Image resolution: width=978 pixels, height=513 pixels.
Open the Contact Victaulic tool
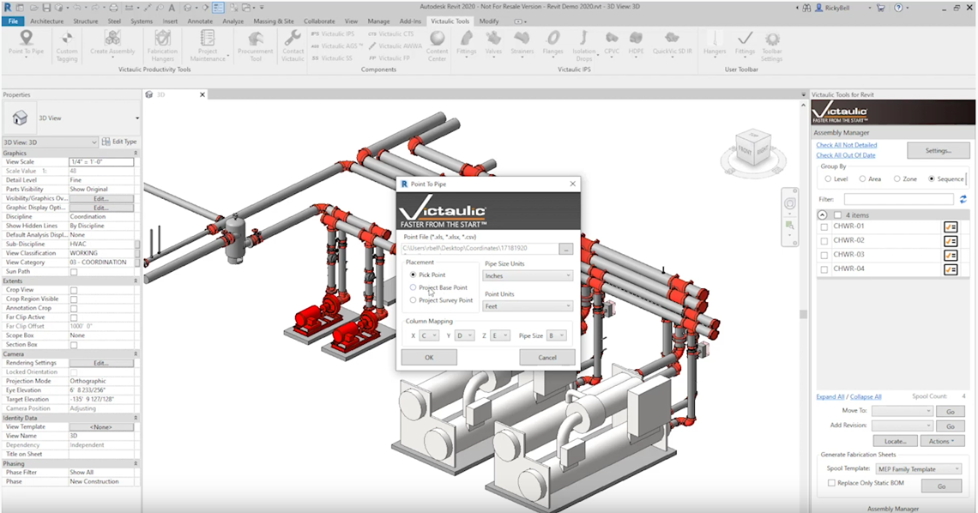coord(293,46)
